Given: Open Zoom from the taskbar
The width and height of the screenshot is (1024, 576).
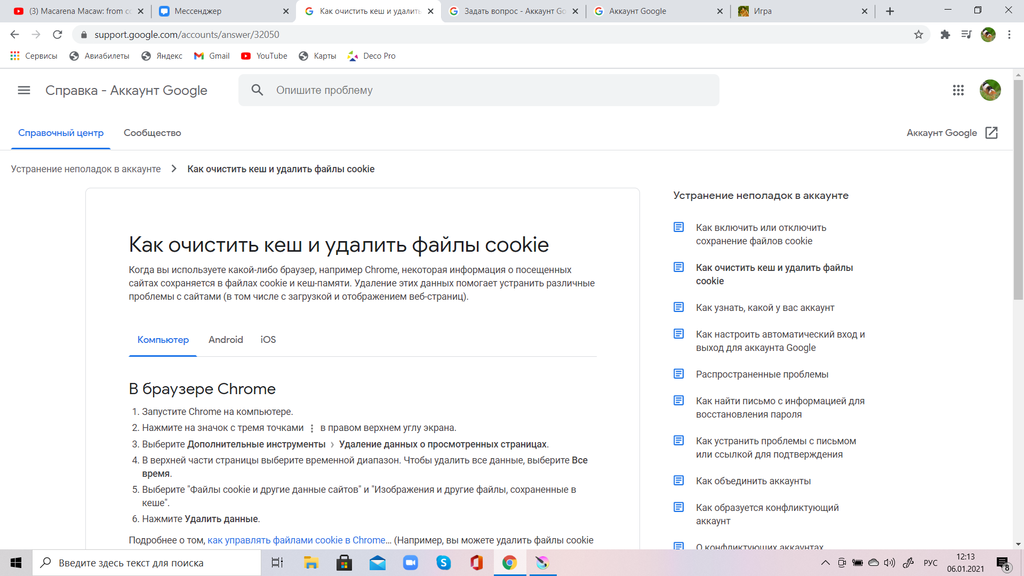Looking at the screenshot, I should coord(411,563).
